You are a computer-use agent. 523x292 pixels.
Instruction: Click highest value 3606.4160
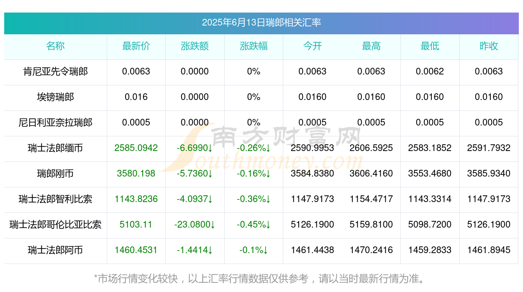(x=371, y=174)
